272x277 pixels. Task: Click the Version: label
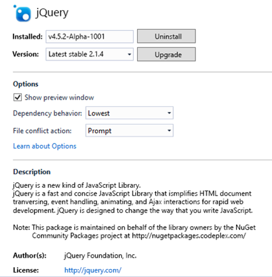(x=26, y=54)
